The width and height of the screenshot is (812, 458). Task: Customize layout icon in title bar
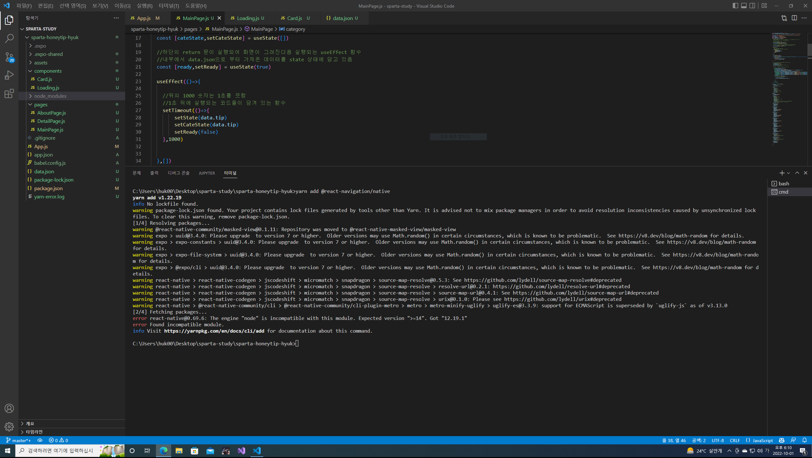[x=764, y=6]
